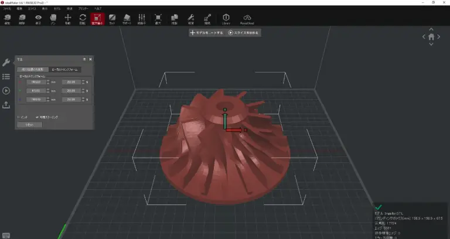Select the Pan hand tool
Image resolution: width=450 pixels, height=239 pixels.
point(53,20)
